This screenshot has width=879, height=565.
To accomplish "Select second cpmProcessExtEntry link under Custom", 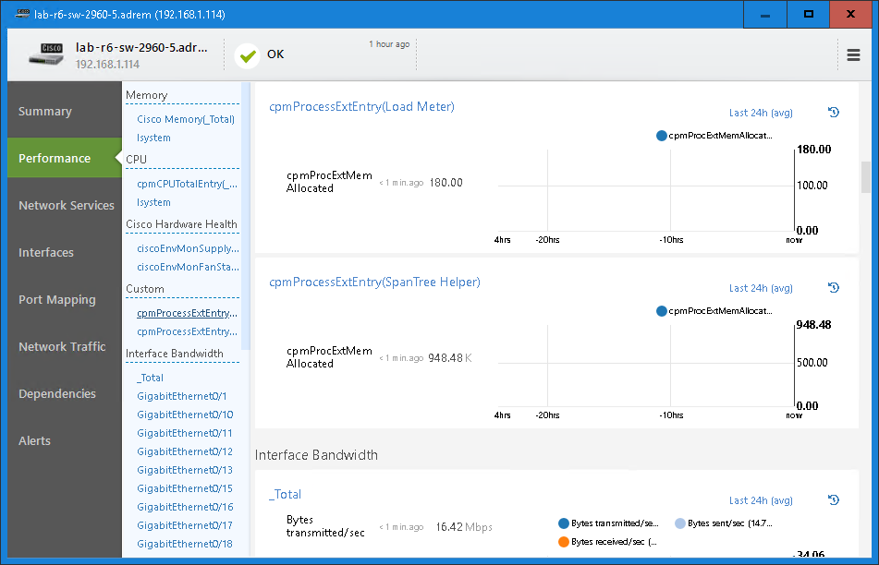I will click(188, 331).
